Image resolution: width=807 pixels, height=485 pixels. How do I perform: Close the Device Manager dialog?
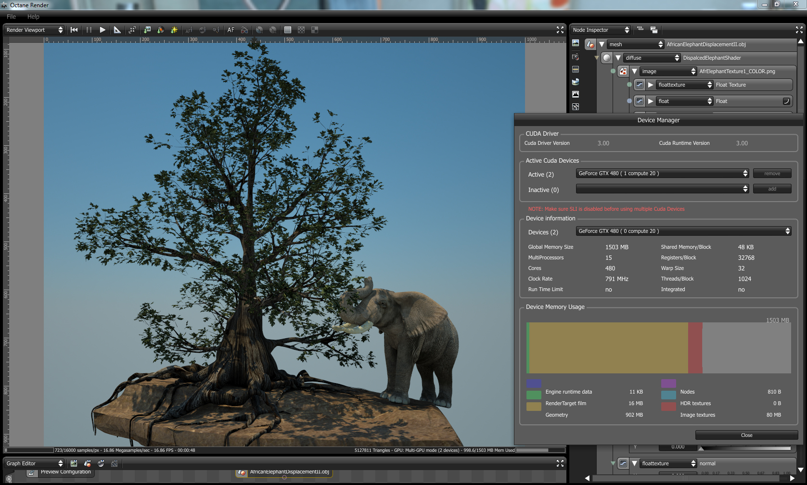746,435
